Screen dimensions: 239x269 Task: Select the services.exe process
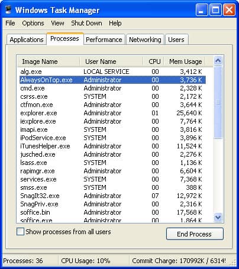click(112, 179)
